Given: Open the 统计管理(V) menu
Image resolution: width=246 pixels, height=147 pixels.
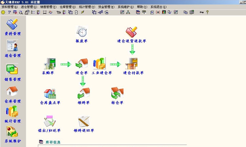Looking at the screenshot, I should pyautogui.click(x=87, y=7).
